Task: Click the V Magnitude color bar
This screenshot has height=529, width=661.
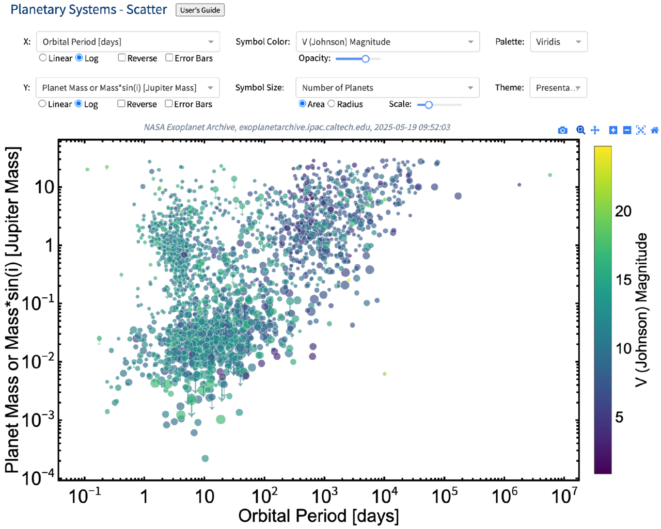Action: coord(603,310)
